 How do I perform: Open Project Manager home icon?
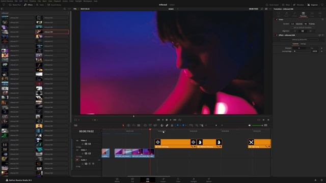click(315, 180)
